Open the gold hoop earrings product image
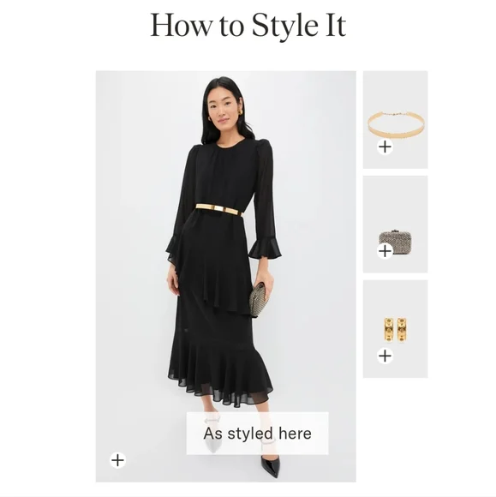 coord(396,331)
